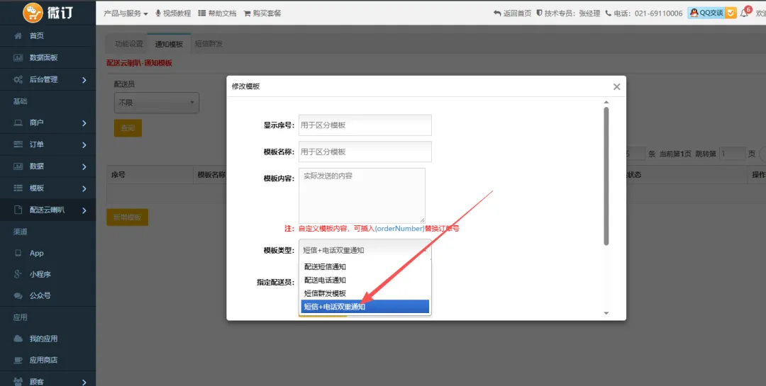Click the dialog scrollbar down arrow
The width and height of the screenshot is (766, 386).
(x=606, y=313)
